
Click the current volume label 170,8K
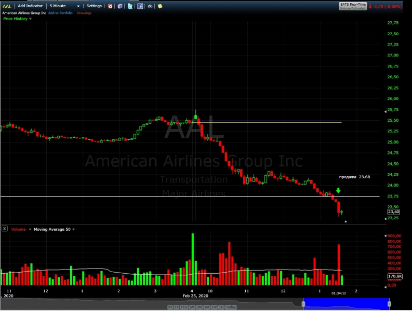pos(395,276)
